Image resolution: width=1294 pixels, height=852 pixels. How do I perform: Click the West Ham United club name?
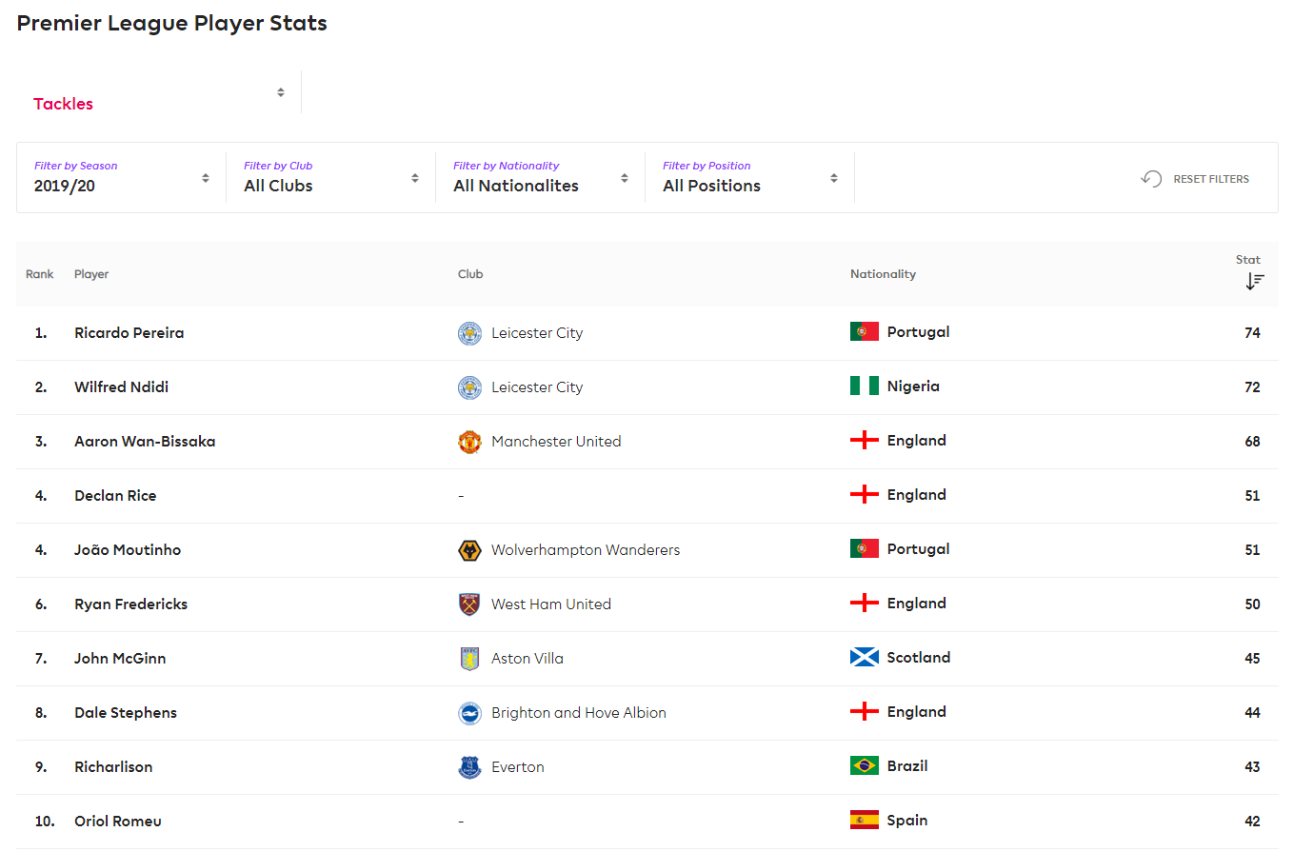551,604
